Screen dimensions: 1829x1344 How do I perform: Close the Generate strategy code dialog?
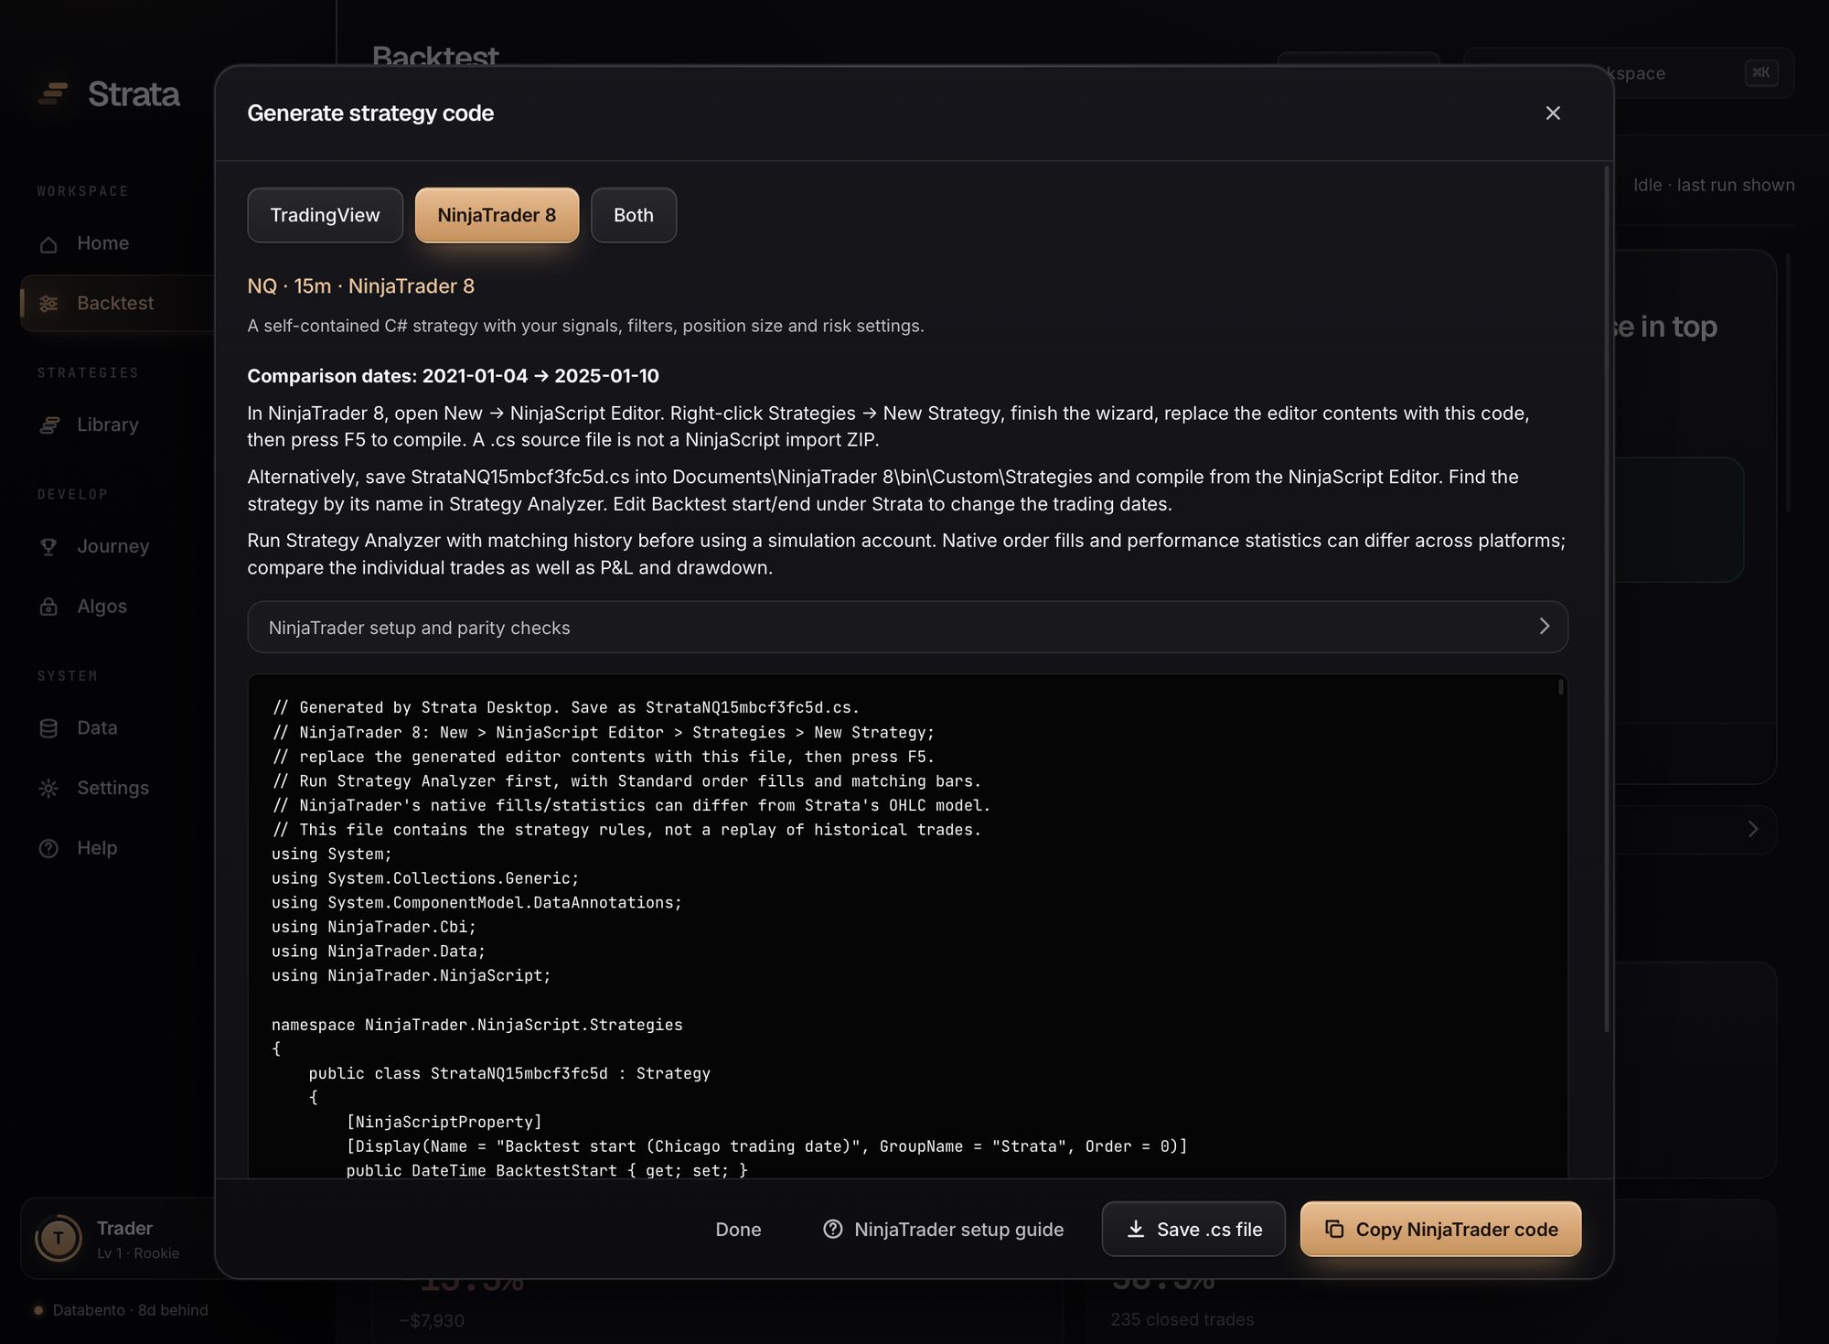[1553, 113]
